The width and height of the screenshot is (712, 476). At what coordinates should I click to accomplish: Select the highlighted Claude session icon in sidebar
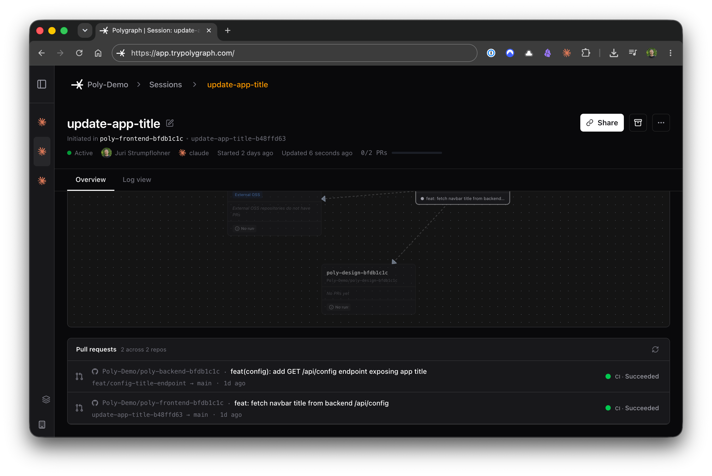pos(42,151)
